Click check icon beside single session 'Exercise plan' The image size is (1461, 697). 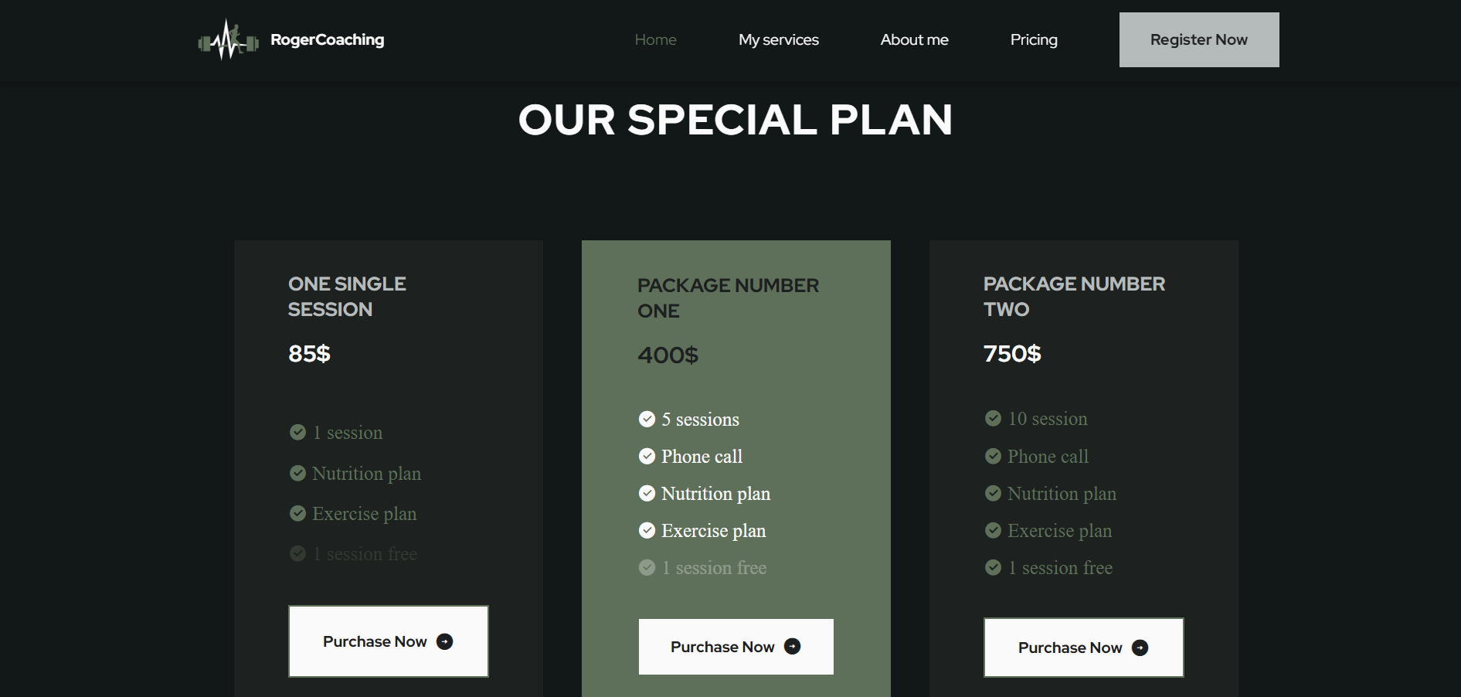point(298,513)
